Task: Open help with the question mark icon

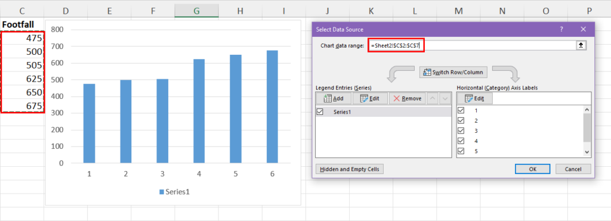Action: 561,29
